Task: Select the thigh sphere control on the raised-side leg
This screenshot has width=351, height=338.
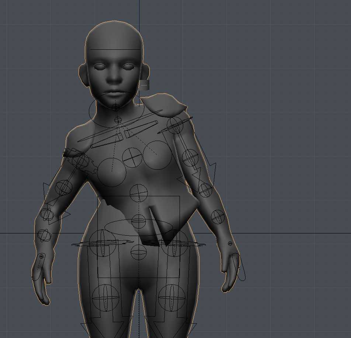Action: (x=172, y=298)
